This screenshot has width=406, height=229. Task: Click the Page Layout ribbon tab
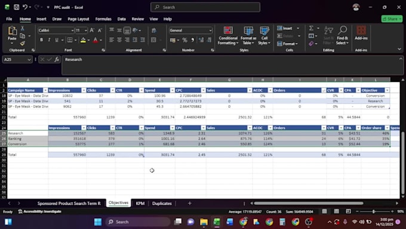78,19
